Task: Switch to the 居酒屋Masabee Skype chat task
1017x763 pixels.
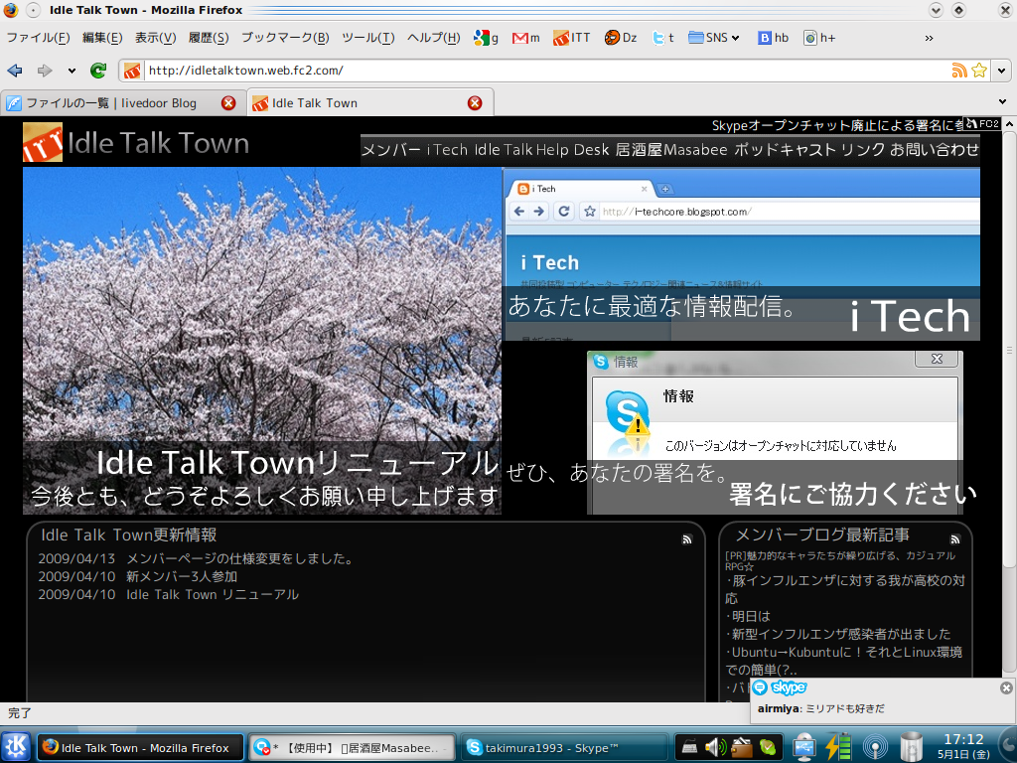Action: (x=353, y=747)
